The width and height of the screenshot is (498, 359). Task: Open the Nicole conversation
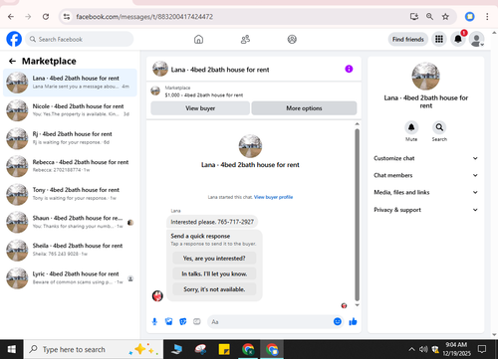coord(70,110)
